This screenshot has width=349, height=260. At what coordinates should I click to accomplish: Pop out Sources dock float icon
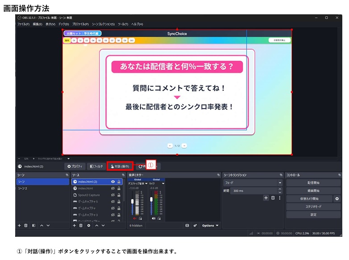point(123,175)
